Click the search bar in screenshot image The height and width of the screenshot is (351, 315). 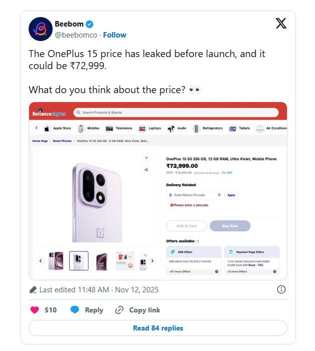(x=176, y=112)
